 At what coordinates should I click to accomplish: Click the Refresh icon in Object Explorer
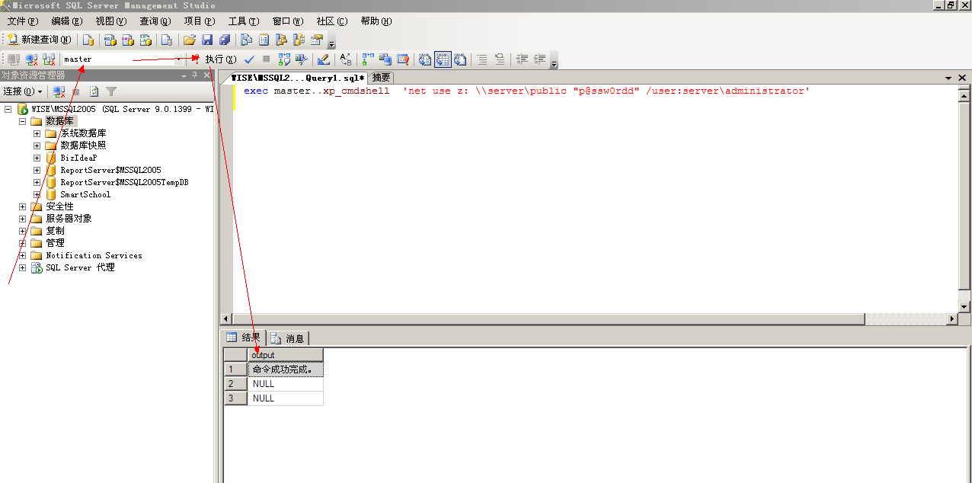(94, 91)
